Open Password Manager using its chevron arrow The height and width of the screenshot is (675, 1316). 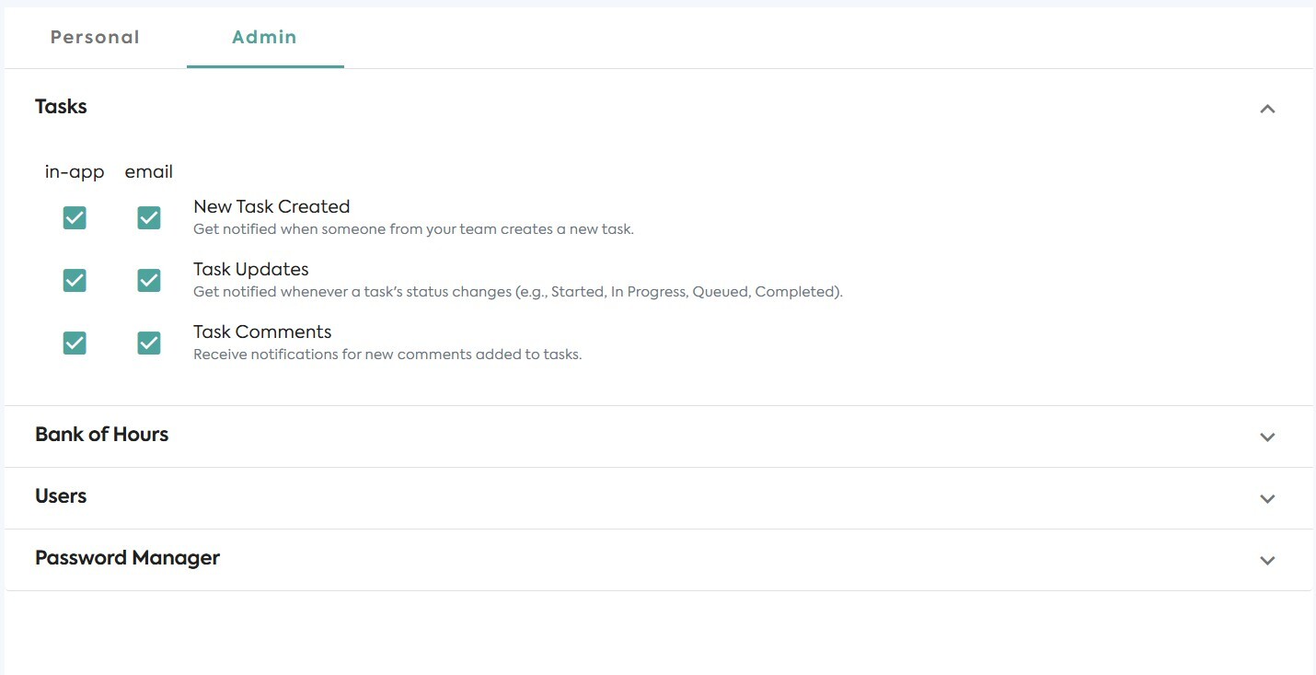click(1267, 560)
